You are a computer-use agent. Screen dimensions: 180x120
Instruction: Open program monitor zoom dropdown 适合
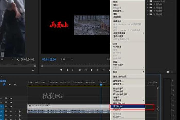[x=67, y=59]
